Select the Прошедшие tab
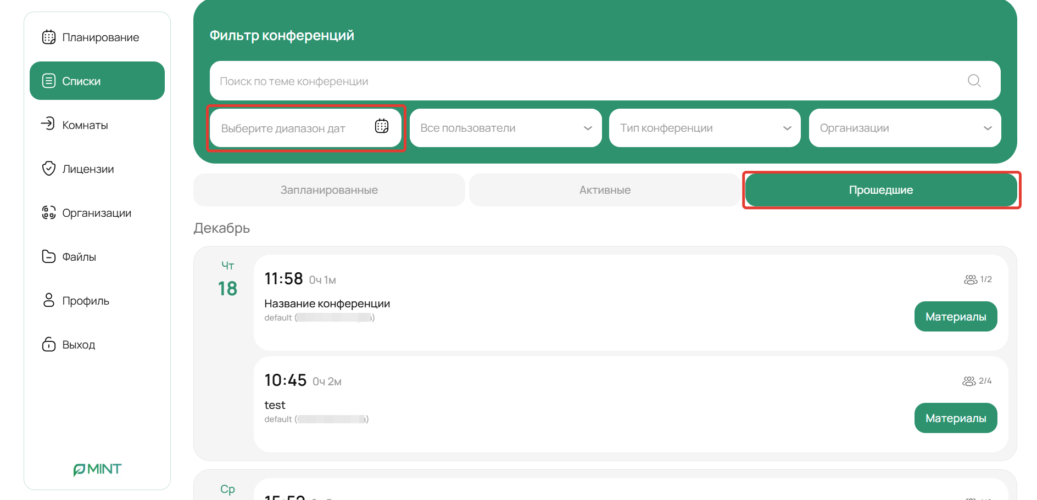 coord(881,190)
